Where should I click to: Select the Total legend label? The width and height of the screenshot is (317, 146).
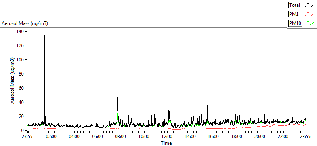coord(295,5)
